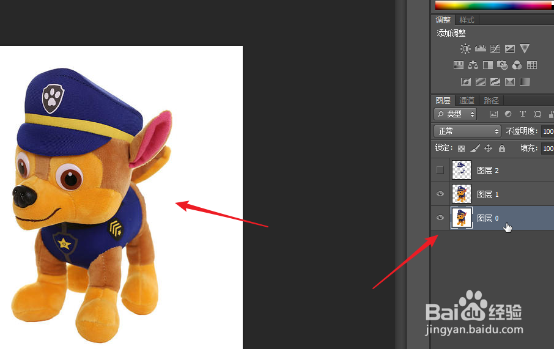Image resolution: width=554 pixels, height=349 pixels.
Task: Click the 填充 fill label
Action: tap(529, 149)
